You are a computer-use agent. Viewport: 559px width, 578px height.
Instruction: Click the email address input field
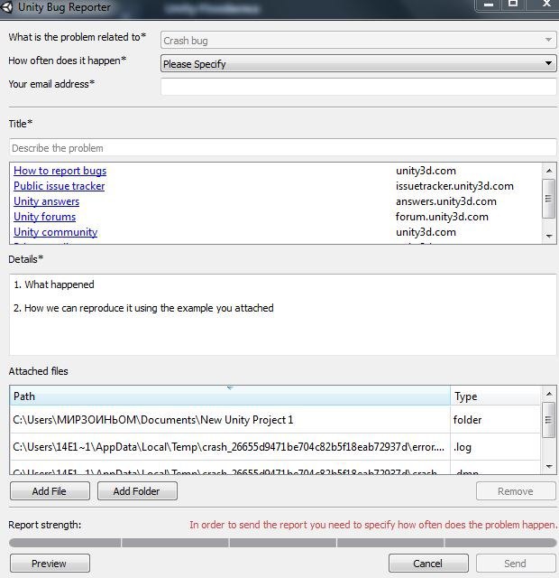[358, 87]
